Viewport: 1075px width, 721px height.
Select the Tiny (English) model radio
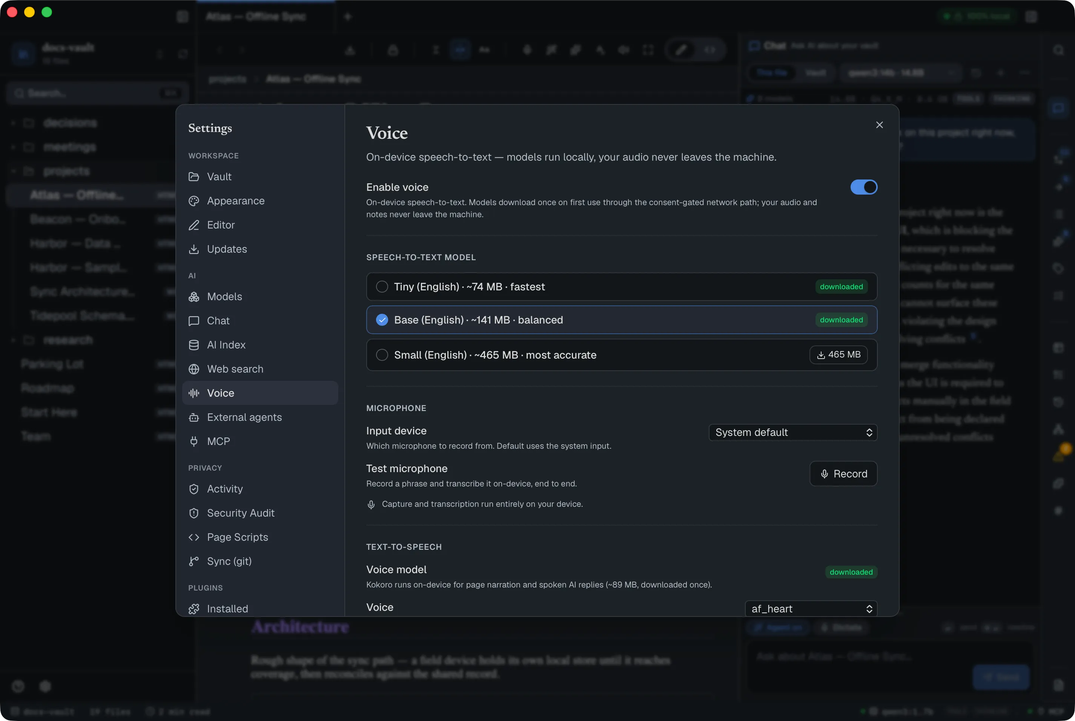[x=382, y=287]
